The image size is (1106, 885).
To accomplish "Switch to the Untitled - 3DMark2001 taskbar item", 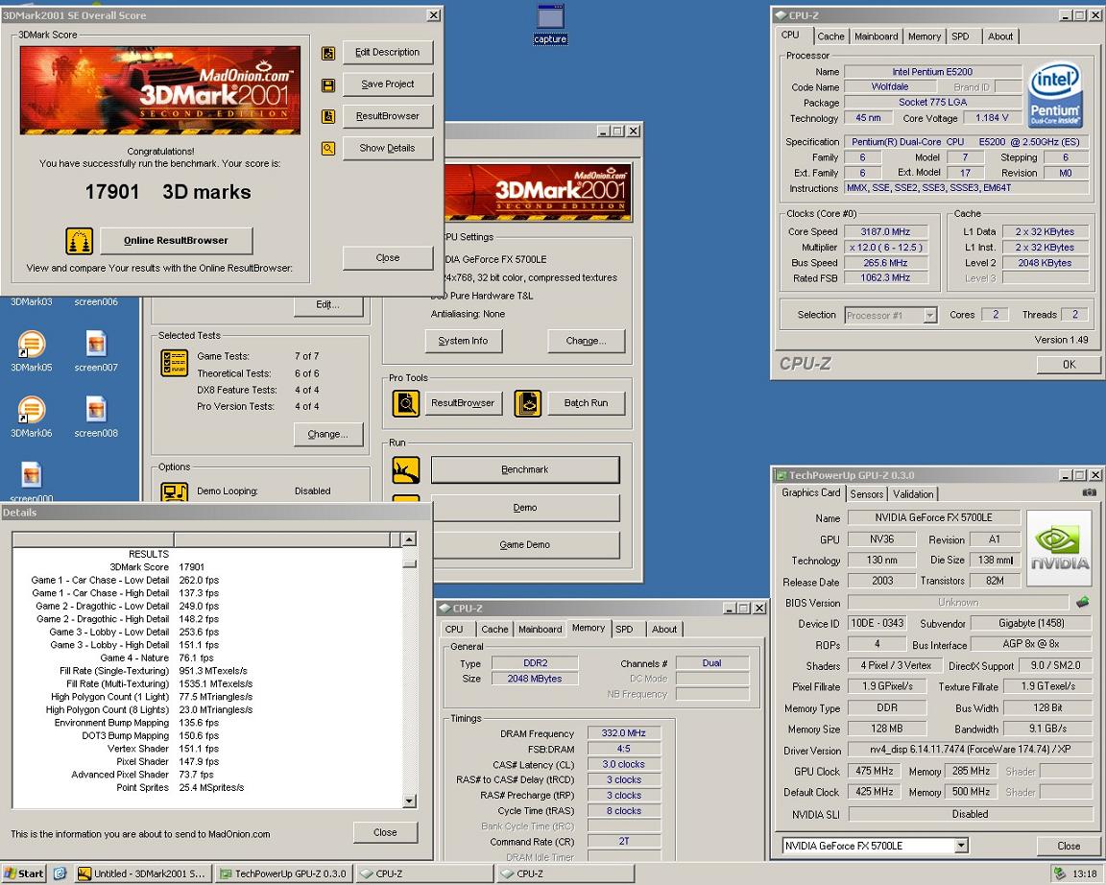I will 142,873.
